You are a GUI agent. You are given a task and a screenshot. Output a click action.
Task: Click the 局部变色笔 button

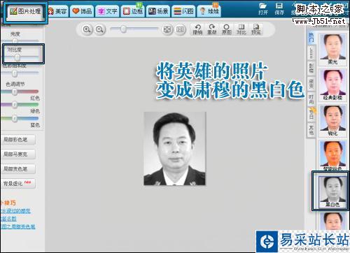pyautogui.click(x=18, y=169)
